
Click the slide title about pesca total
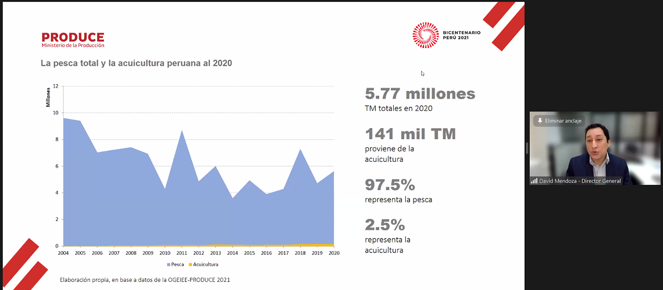click(136, 63)
